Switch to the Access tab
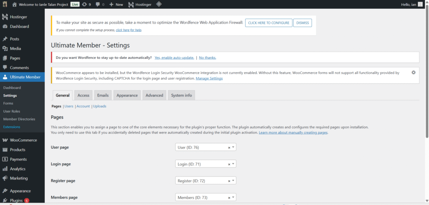 pyautogui.click(x=83, y=95)
